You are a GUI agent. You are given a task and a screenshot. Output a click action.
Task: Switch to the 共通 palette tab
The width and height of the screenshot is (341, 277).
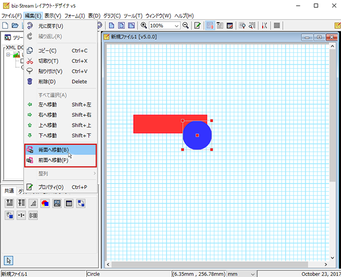click(9, 191)
